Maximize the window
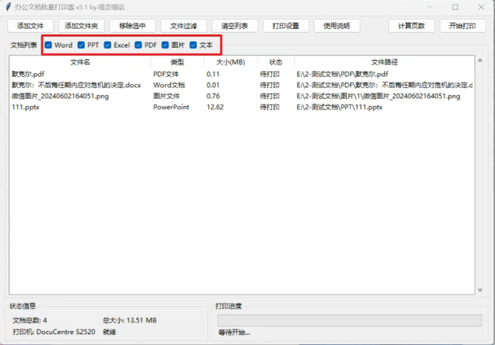This screenshot has height=345, width=495. point(455,7)
